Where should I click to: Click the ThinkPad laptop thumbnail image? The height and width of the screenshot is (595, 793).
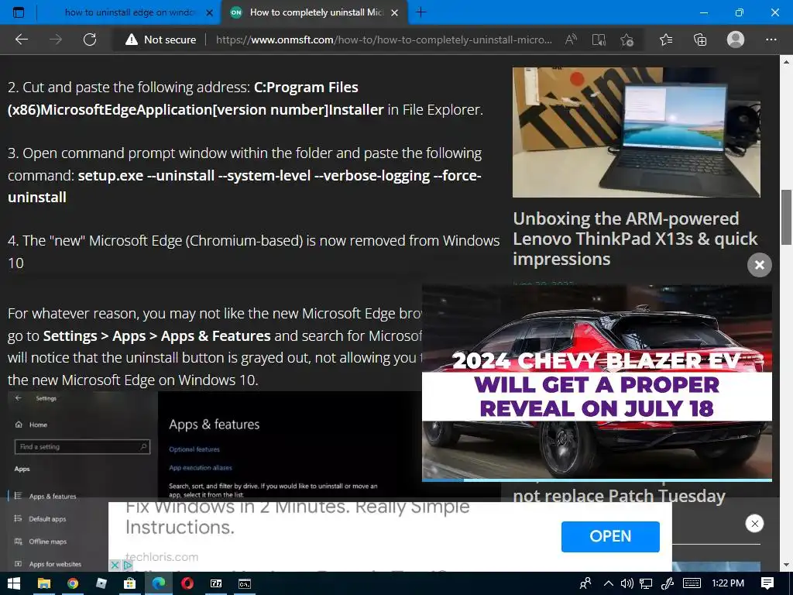pyautogui.click(x=637, y=132)
